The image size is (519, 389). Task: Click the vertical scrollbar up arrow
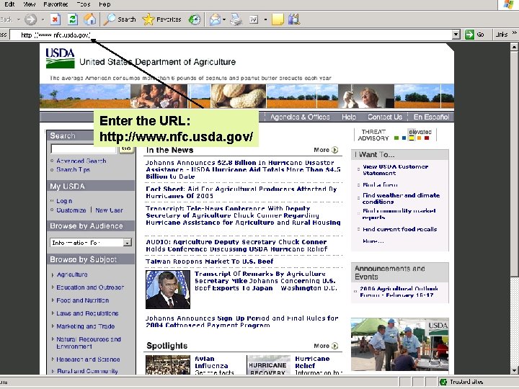click(x=514, y=48)
